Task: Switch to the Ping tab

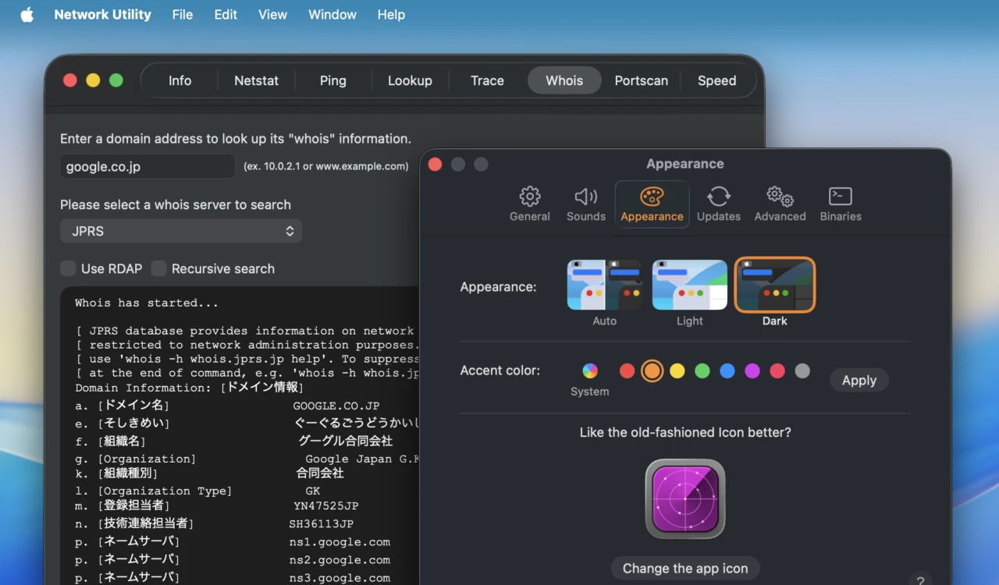Action: click(332, 80)
